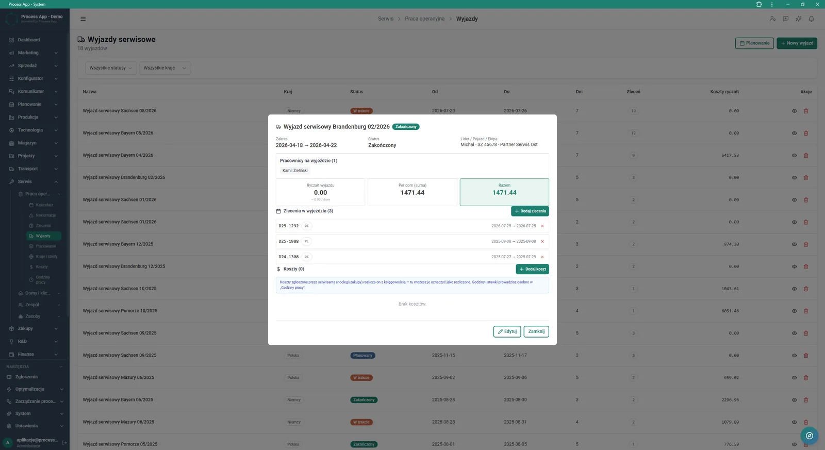
Task: View Wyjazd serwisowy Bayern 04/2026 eye icon
Action: tap(794, 156)
